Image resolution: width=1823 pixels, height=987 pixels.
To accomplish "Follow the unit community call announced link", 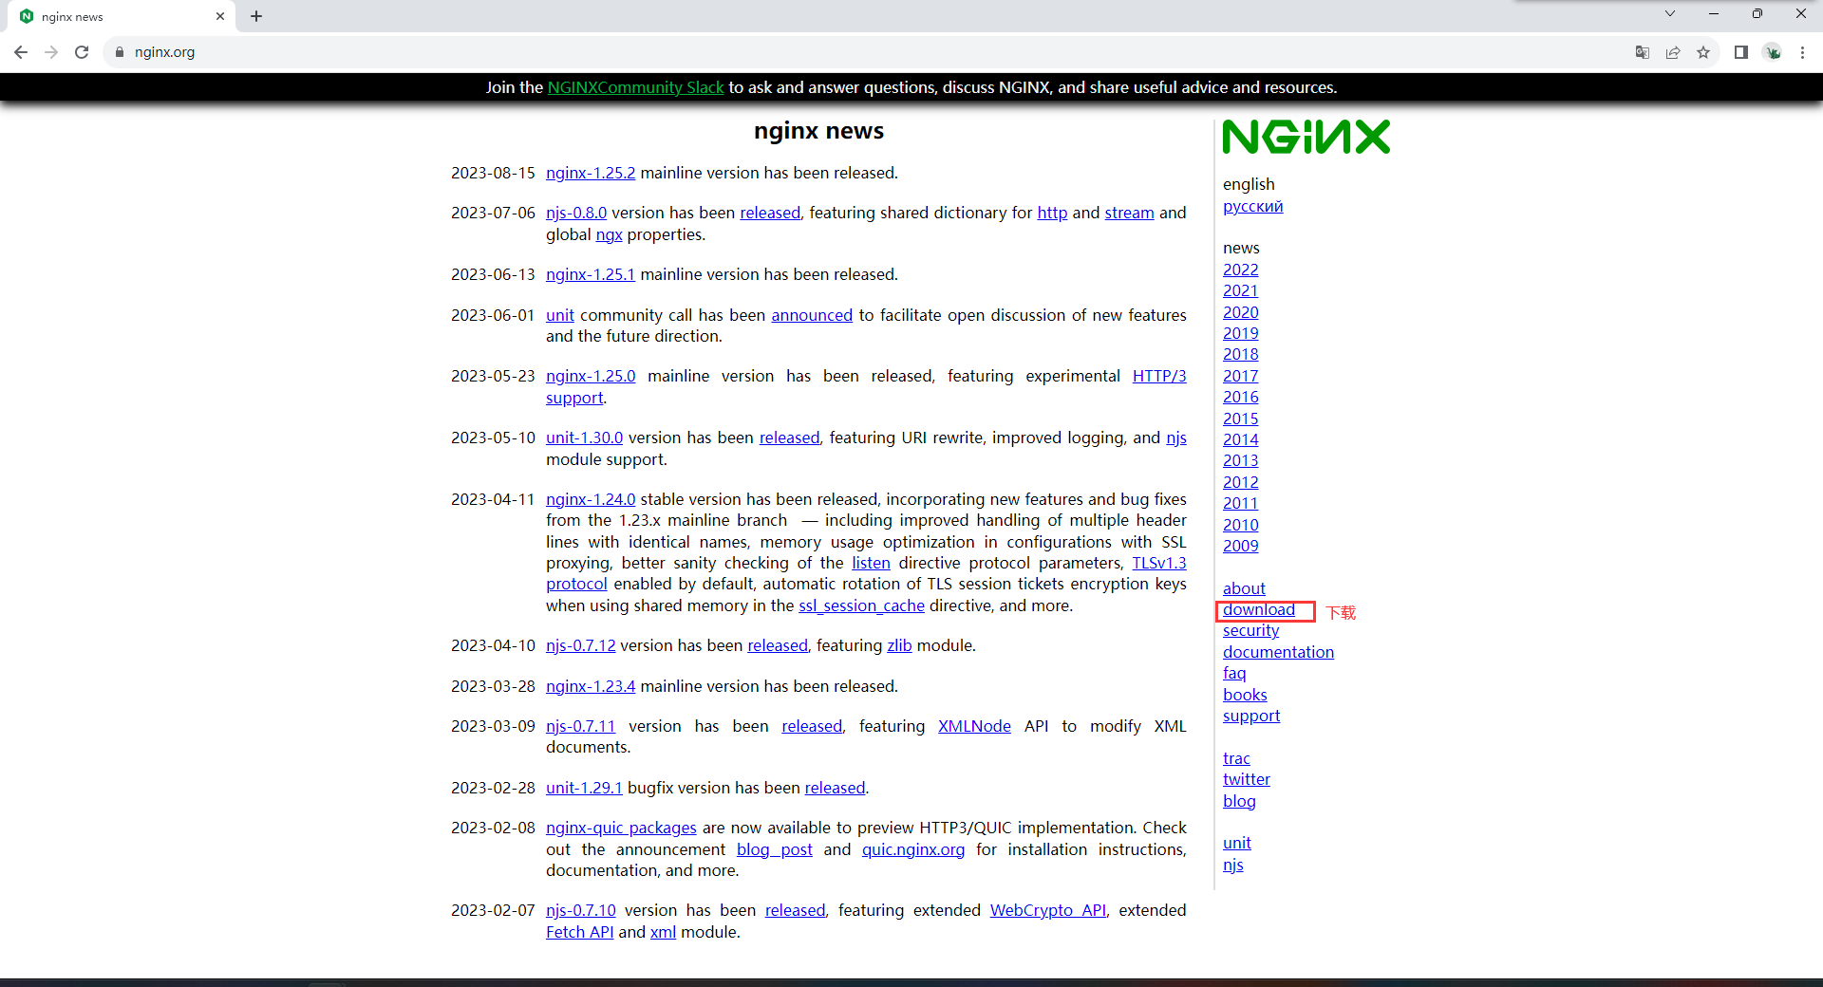I will 812,315.
